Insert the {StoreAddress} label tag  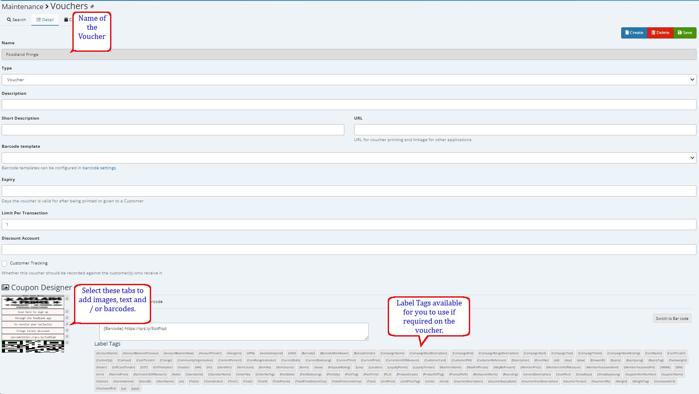[123, 381]
